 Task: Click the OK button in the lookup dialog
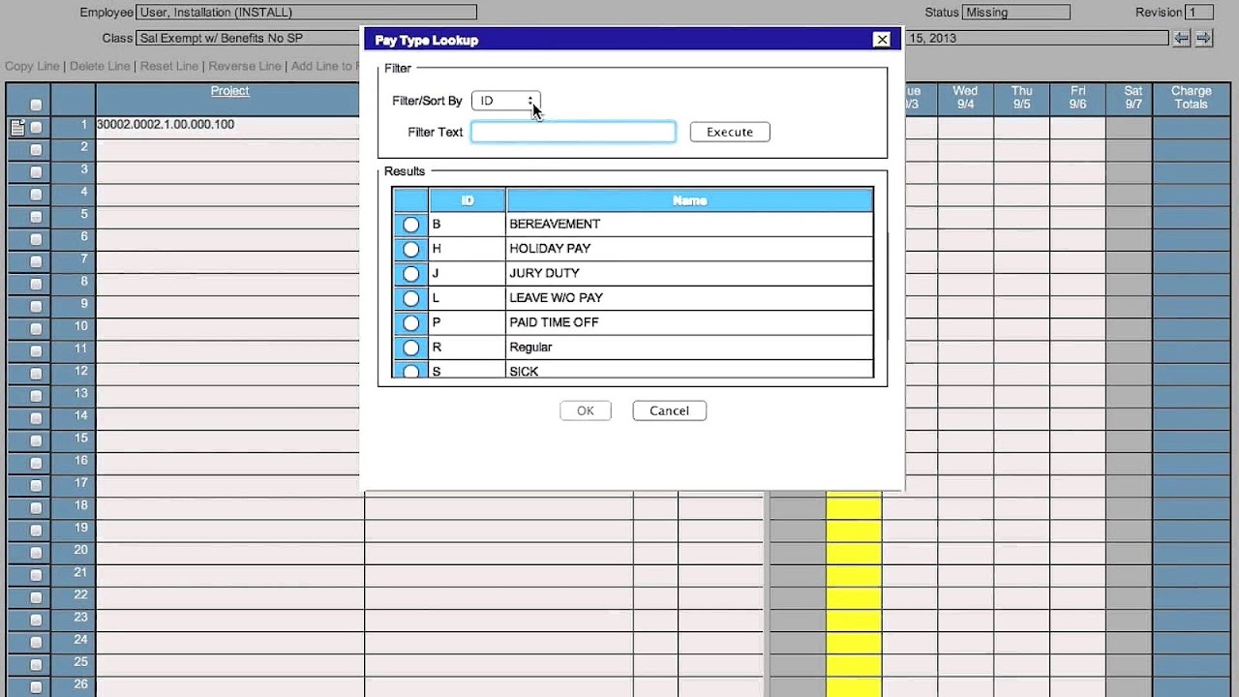(585, 410)
